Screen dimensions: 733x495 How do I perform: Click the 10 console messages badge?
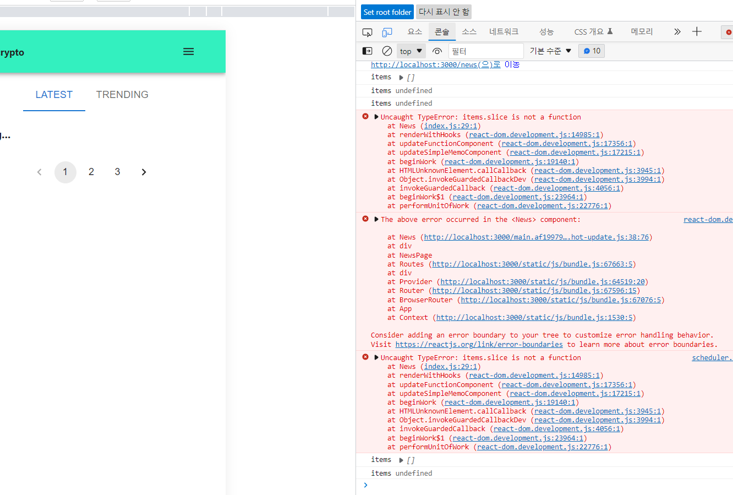coord(591,51)
